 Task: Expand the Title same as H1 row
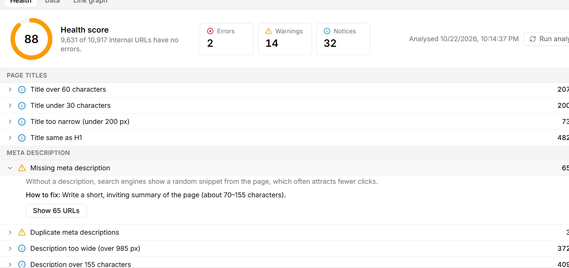point(10,138)
